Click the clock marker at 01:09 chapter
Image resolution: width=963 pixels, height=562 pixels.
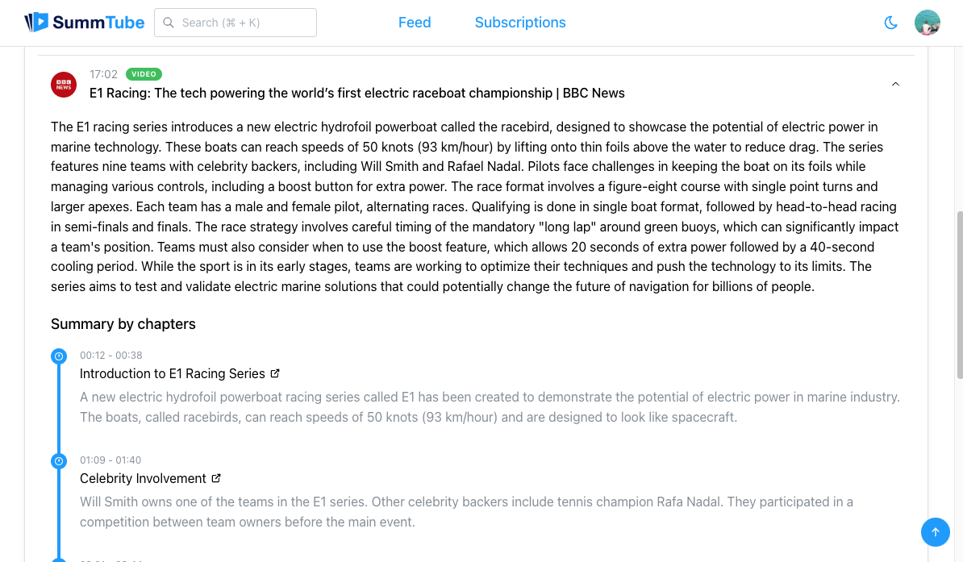59,461
